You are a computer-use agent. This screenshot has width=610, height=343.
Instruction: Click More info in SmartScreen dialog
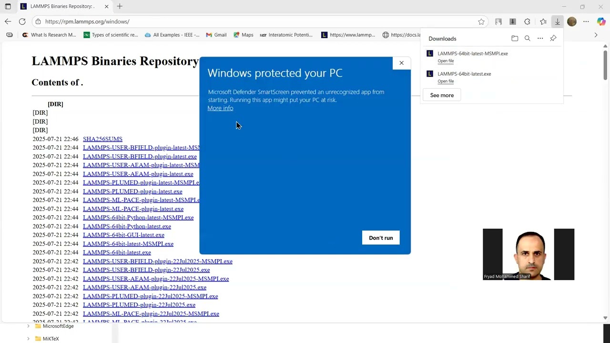pos(220,108)
